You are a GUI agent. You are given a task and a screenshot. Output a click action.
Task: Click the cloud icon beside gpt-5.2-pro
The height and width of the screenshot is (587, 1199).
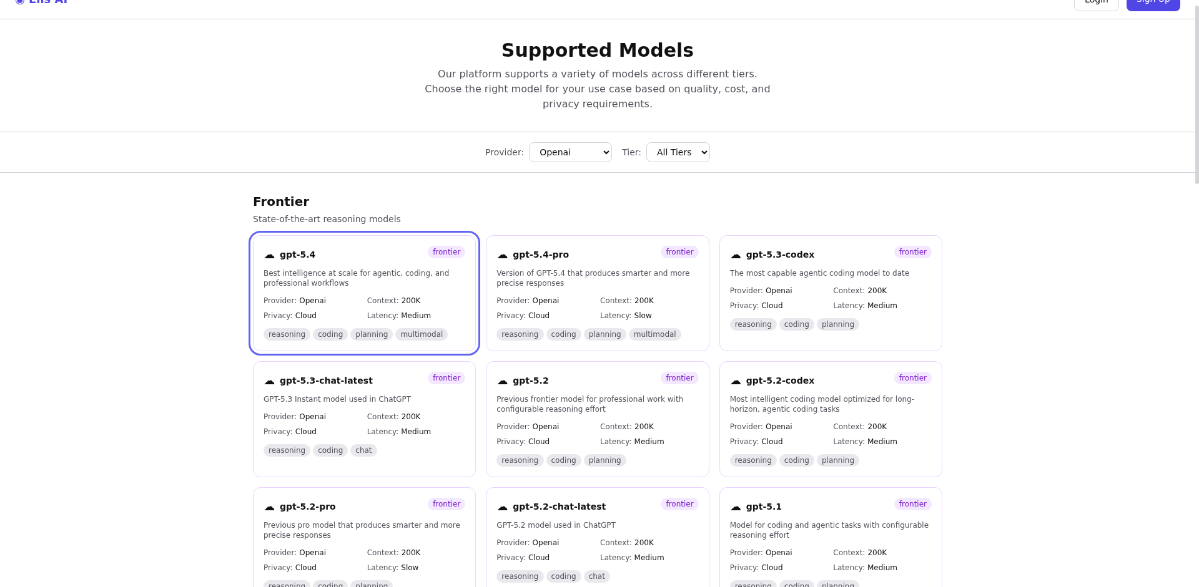pos(269,507)
